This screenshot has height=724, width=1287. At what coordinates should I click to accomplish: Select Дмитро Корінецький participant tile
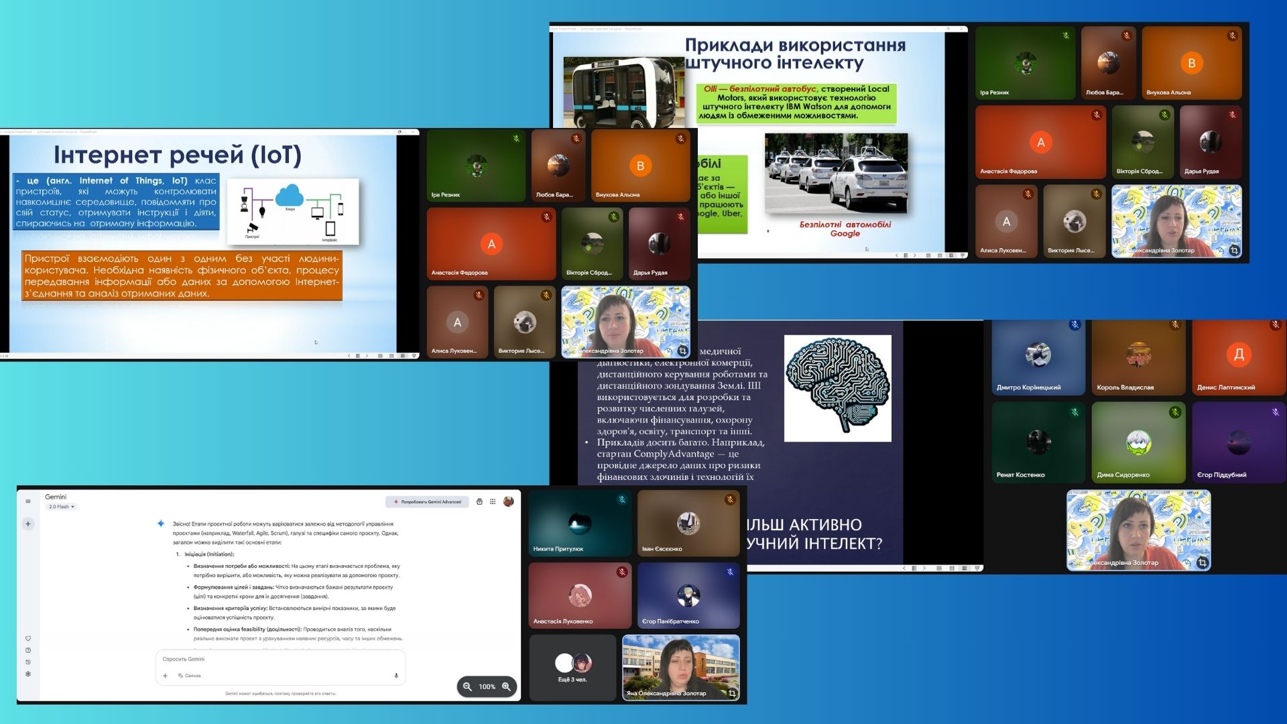1038,357
